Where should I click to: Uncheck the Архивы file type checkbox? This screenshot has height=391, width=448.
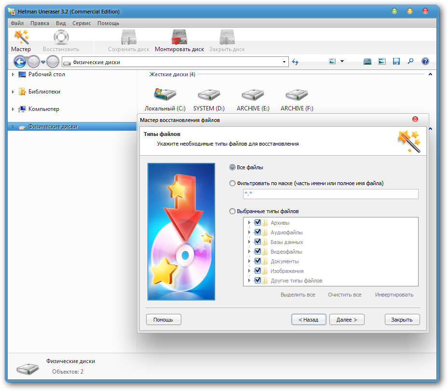[258, 223]
